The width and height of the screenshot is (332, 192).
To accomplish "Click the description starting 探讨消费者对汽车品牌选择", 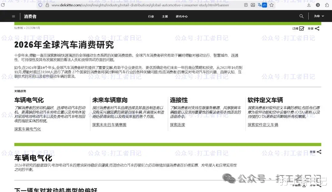I will point(128,112).
